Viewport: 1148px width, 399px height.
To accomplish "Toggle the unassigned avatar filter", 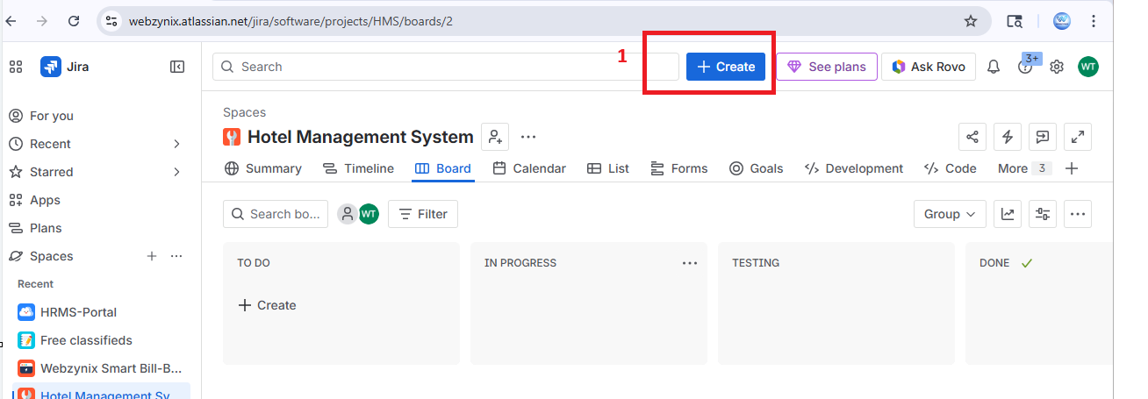I will click(x=348, y=214).
